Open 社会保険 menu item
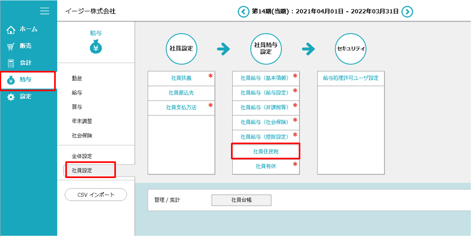 click(82, 135)
